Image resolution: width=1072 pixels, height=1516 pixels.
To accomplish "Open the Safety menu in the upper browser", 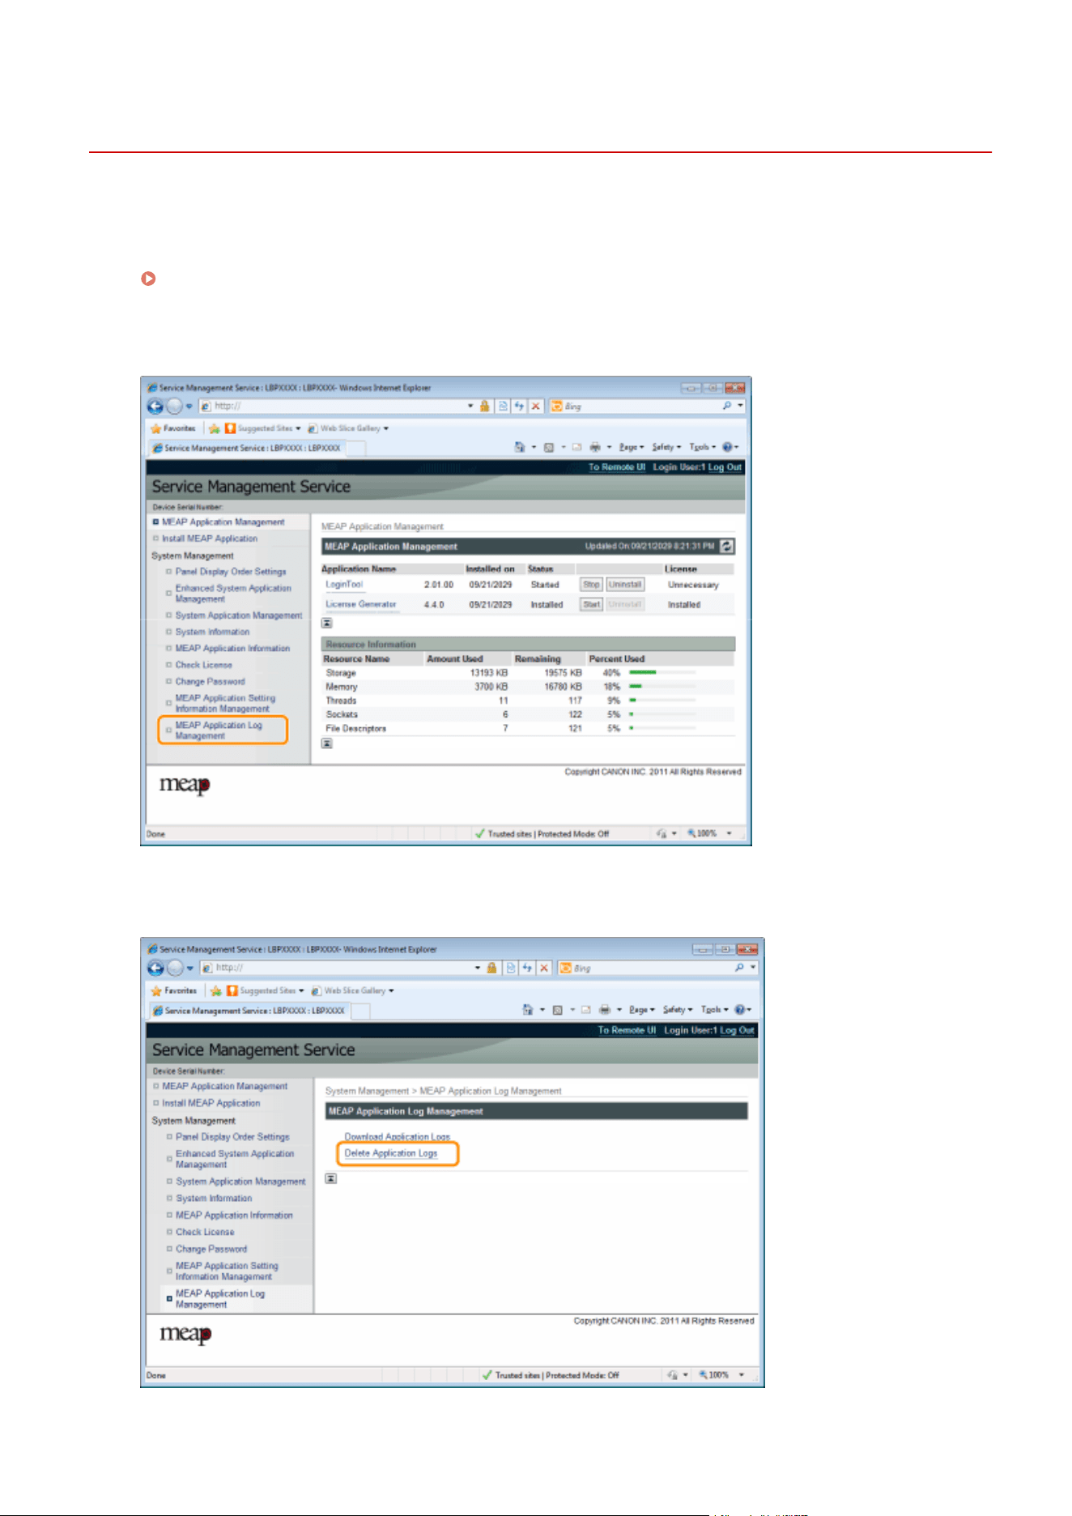I will point(666,447).
